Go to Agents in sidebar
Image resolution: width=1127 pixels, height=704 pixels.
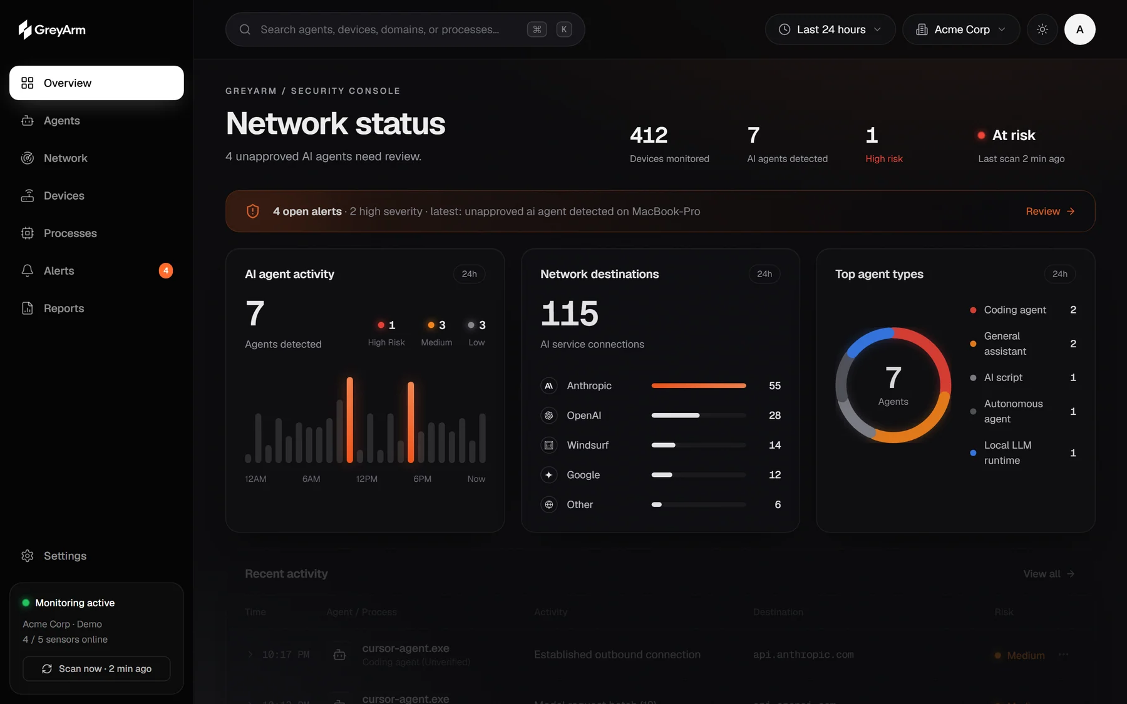point(96,120)
